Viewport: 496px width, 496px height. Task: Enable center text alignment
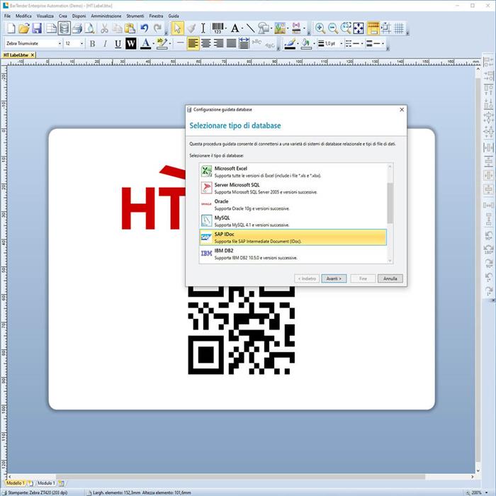coord(205,43)
